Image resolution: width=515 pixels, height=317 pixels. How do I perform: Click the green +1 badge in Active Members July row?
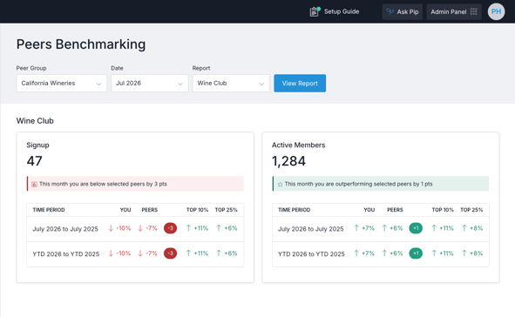(416, 228)
